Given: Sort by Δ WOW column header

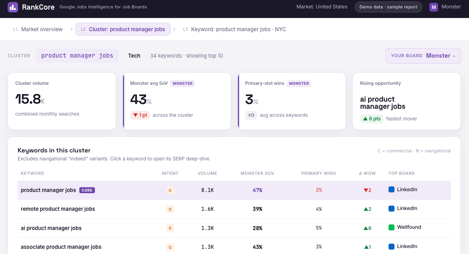Looking at the screenshot, I should pos(367,173).
